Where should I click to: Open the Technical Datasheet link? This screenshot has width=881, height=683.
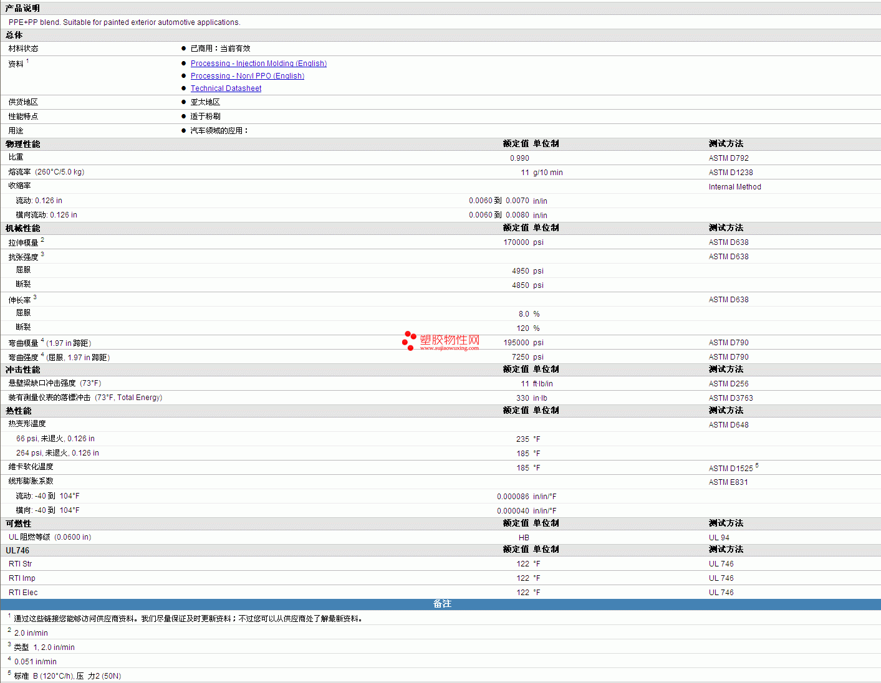tap(226, 88)
